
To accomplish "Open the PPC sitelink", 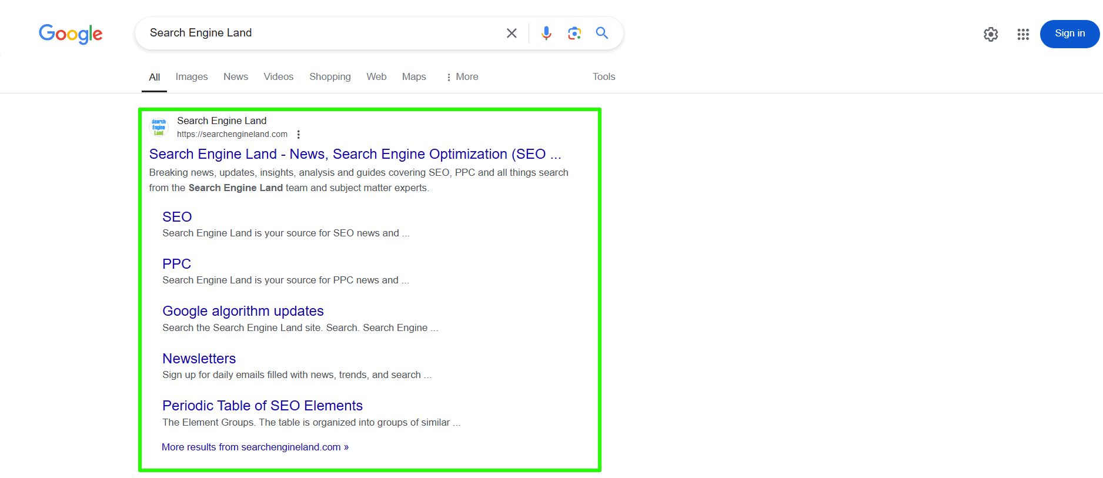I will click(177, 264).
